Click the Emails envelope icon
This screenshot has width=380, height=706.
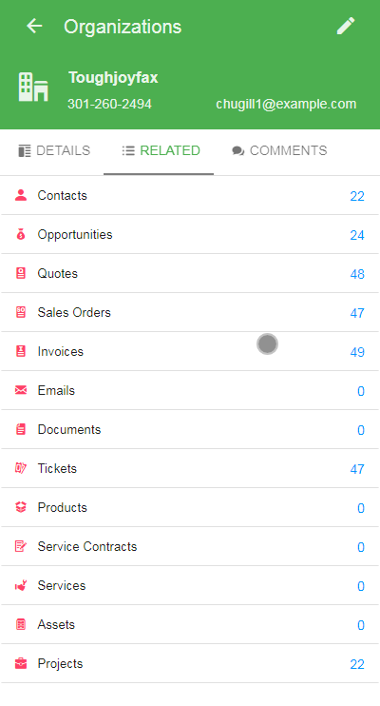21,390
